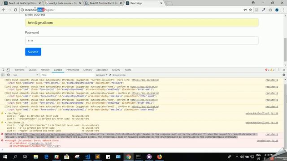
Task: Reload the page with the refresh icon
Action: (x=16, y=10)
